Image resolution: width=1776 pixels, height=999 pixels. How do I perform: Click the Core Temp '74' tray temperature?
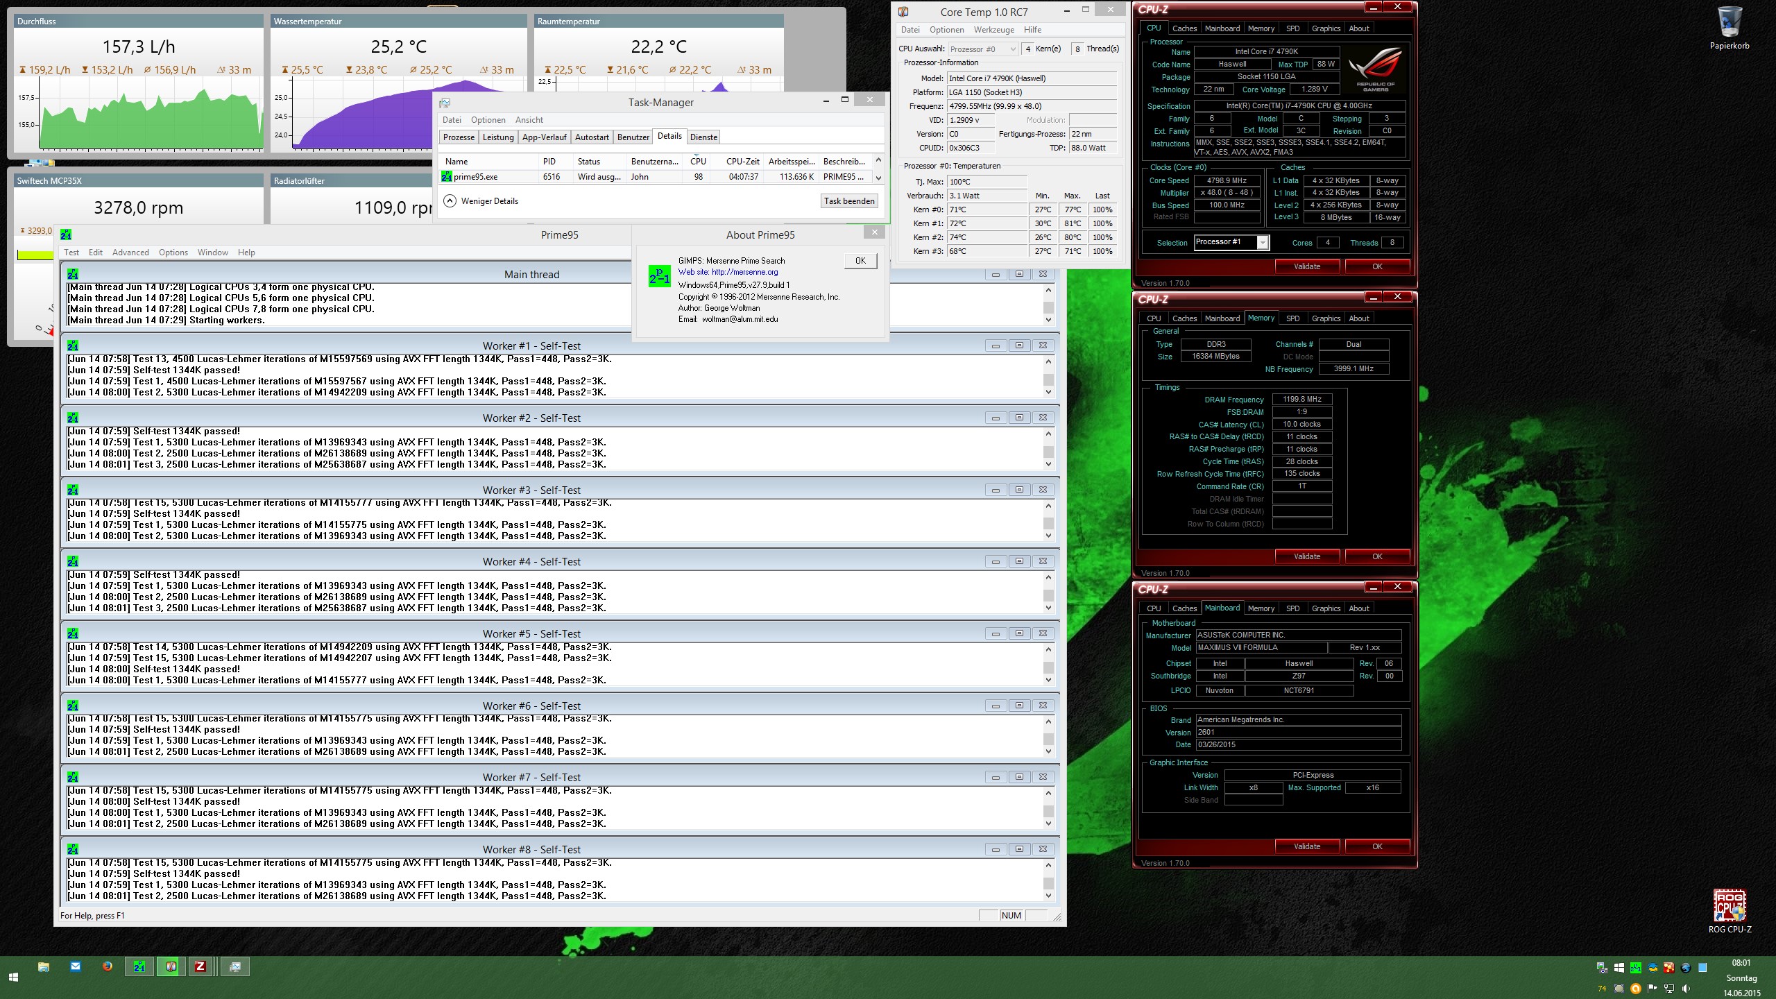point(1602,989)
